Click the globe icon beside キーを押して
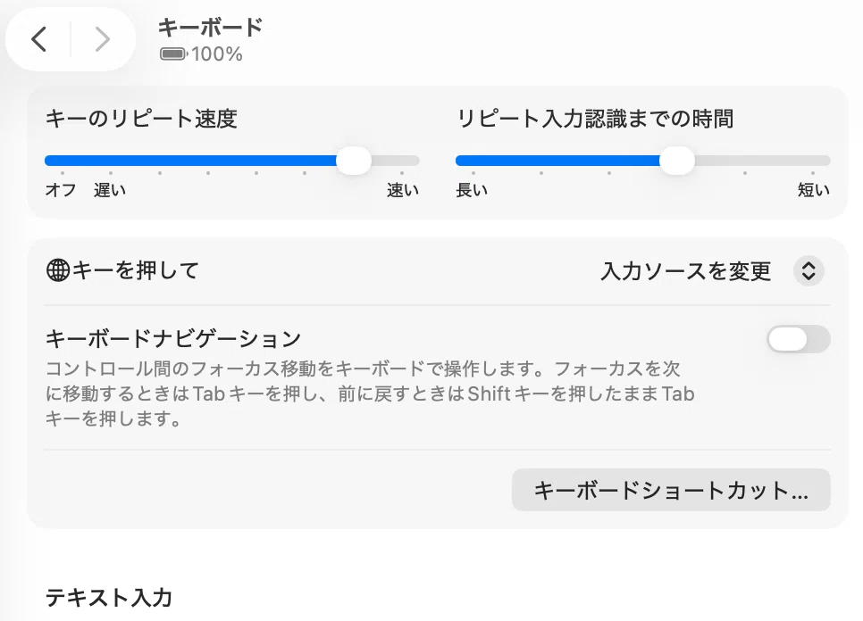The image size is (863, 621). click(x=58, y=270)
